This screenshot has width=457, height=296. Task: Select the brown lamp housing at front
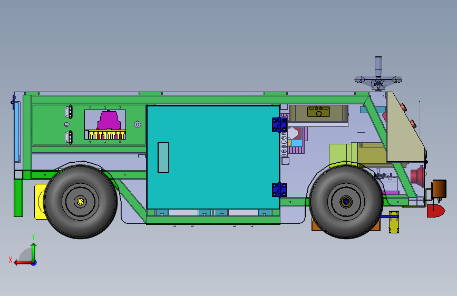tap(439, 189)
